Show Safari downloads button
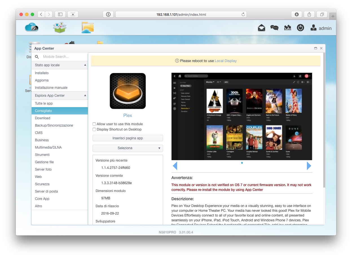The image size is (352, 258). 297,14
